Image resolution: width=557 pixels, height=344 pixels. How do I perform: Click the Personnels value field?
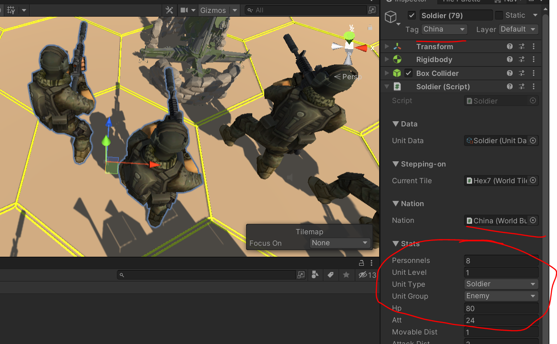point(501,261)
